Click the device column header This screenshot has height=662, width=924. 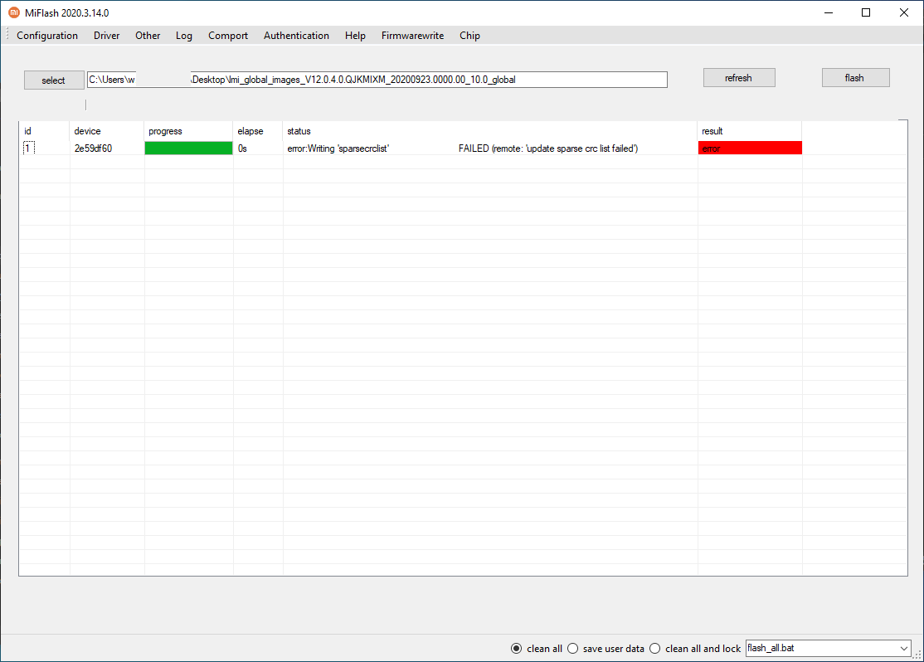(x=107, y=131)
